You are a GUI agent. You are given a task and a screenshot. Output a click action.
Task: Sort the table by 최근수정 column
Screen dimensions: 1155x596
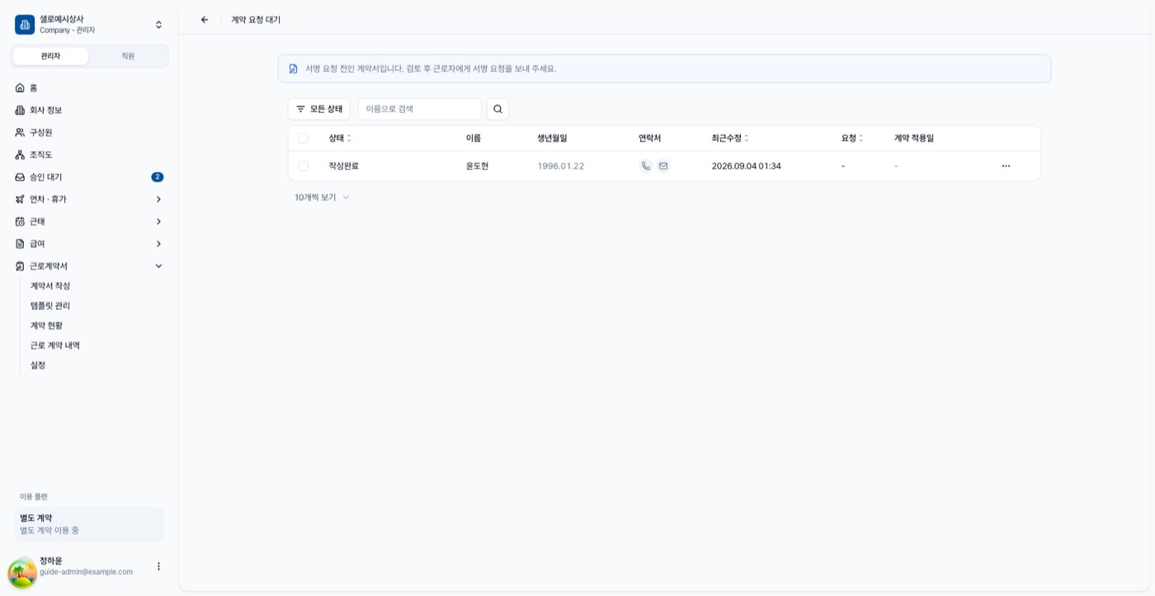point(730,138)
